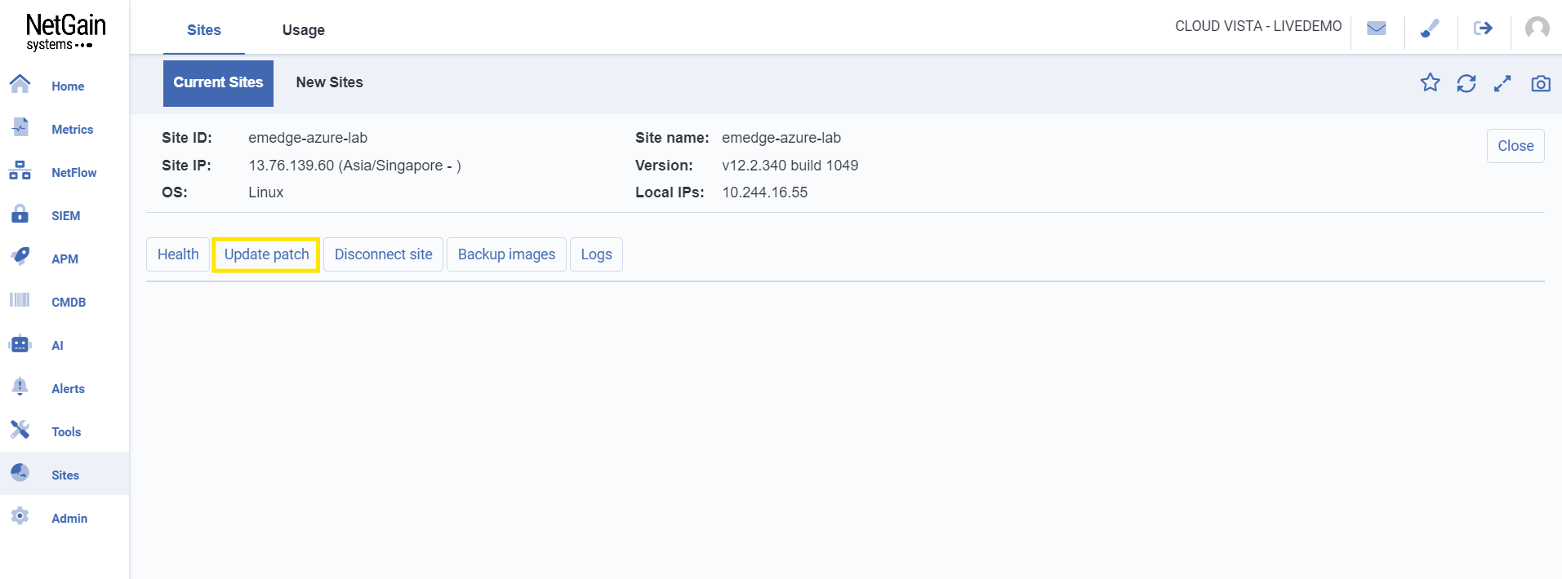Open the Logs section

(x=596, y=254)
